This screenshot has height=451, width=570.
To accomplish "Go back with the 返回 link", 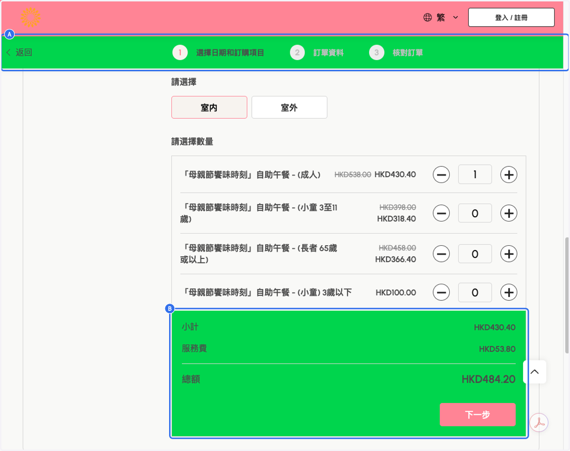I will (19, 52).
